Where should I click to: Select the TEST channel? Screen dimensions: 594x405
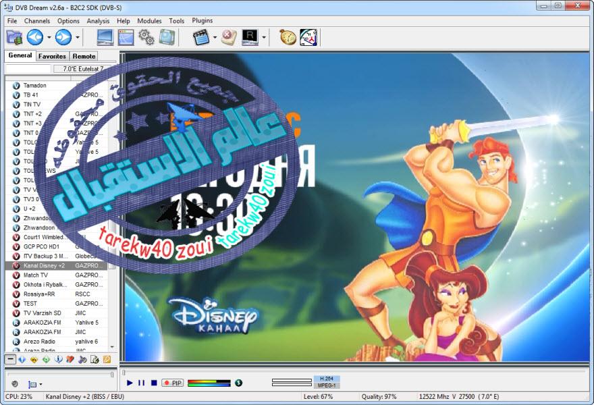(57, 304)
